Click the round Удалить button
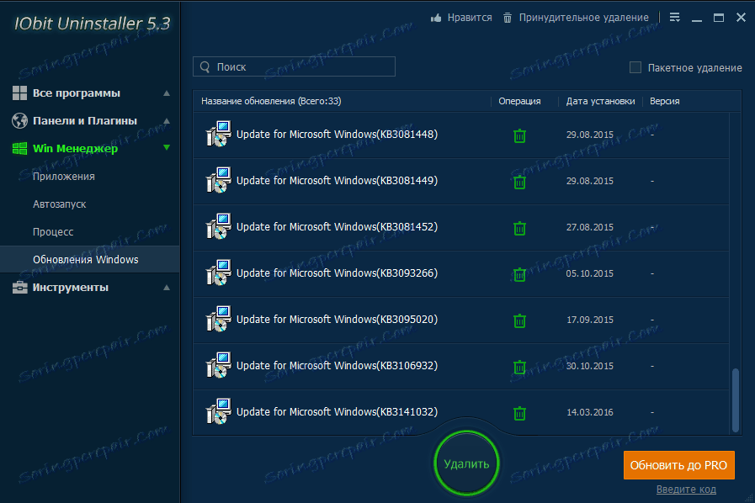This screenshot has width=755, height=503. [x=466, y=463]
